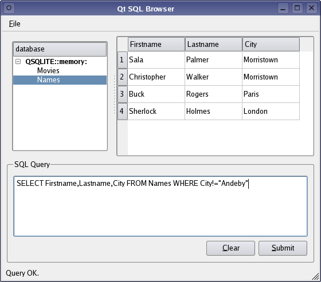Image resolution: width=321 pixels, height=282 pixels.
Task: Select row 2 via its row header
Action: [x=123, y=77]
